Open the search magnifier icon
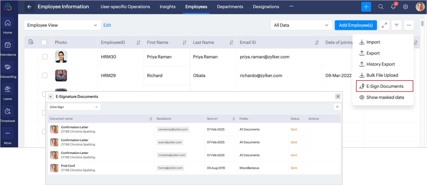This screenshot has height=185, width=427. click(x=381, y=7)
